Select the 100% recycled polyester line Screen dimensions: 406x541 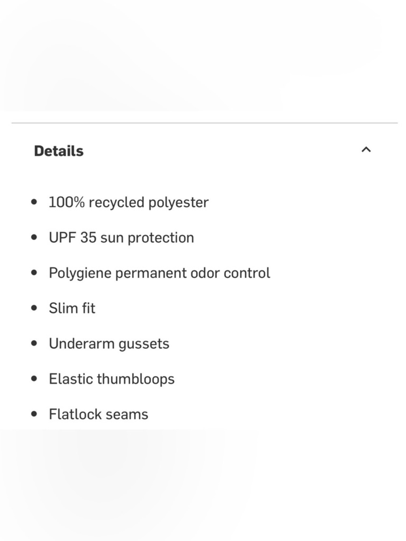coord(129,203)
